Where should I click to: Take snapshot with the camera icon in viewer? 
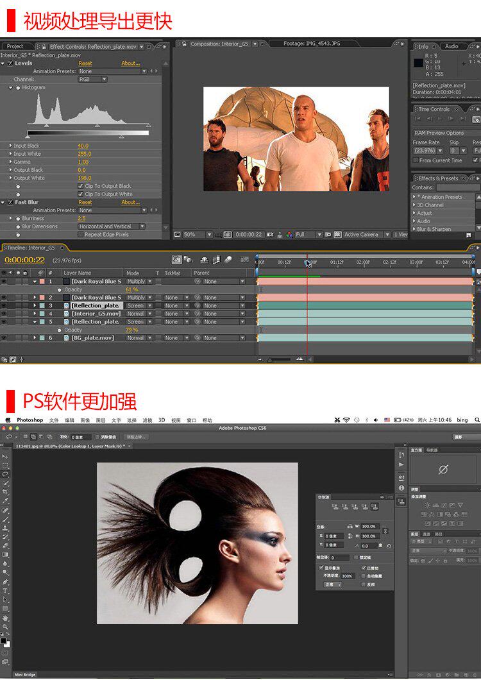[x=270, y=235]
